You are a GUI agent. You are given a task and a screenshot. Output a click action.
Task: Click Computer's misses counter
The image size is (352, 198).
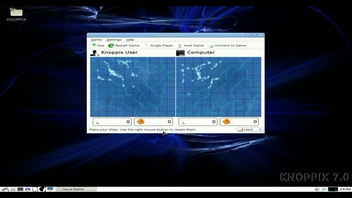click(198, 122)
